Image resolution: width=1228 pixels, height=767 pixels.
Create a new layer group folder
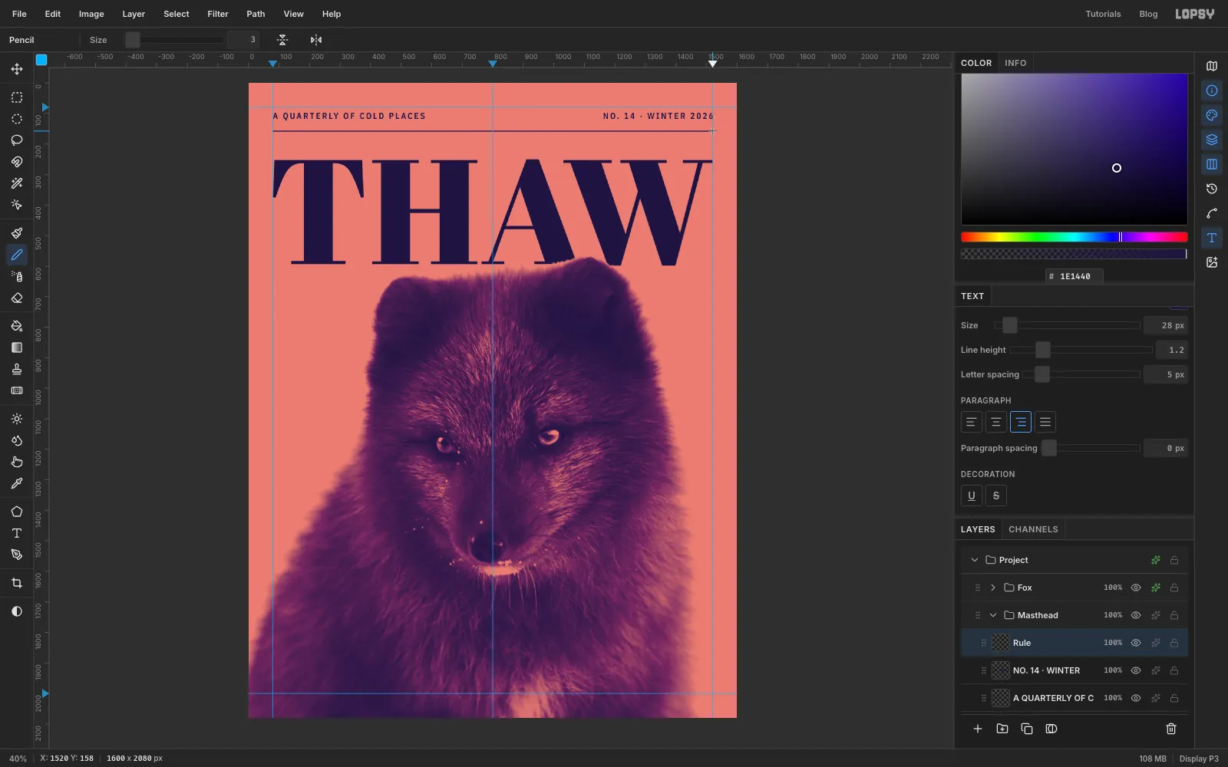[1002, 729]
